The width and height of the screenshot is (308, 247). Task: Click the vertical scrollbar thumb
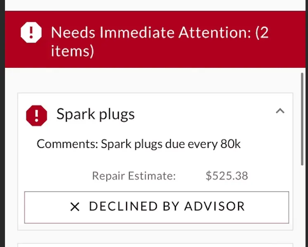(x=302, y=119)
